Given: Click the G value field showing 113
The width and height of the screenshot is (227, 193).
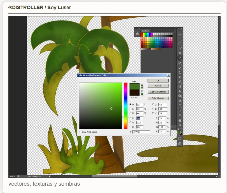Looking at the screenshot, I should click(140, 123).
